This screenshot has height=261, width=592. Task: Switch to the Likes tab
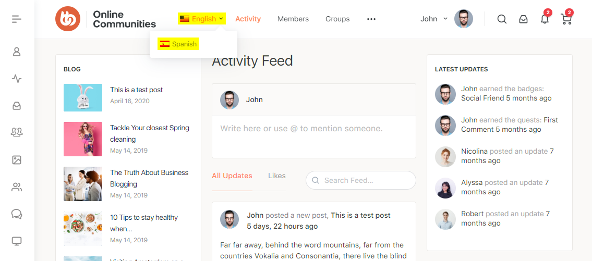(x=276, y=176)
